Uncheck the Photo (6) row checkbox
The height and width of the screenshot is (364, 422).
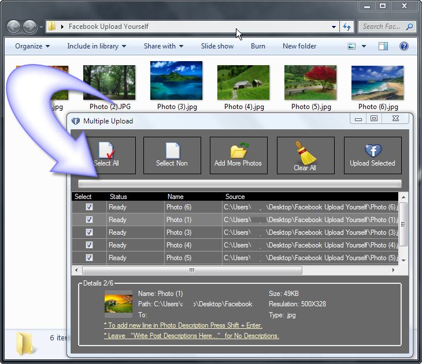[x=89, y=207]
